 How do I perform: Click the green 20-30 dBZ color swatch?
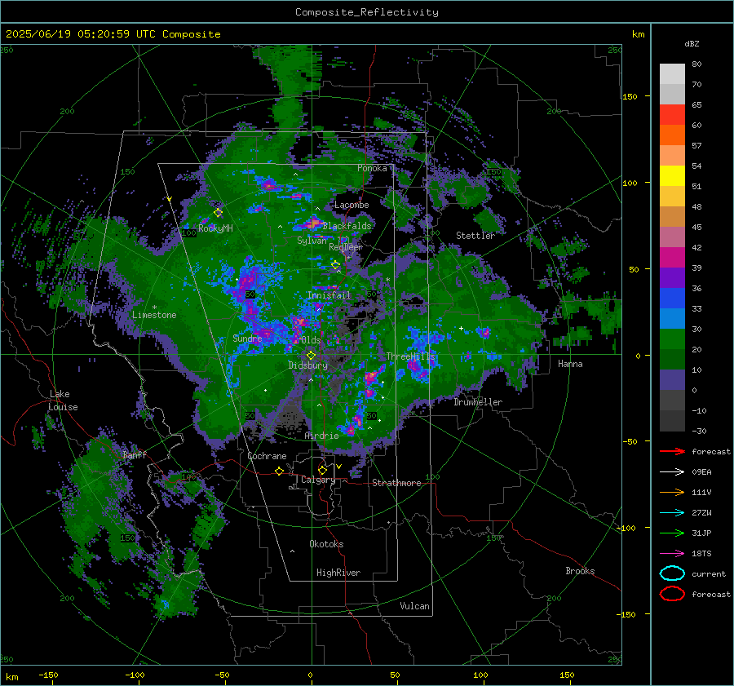(x=672, y=339)
